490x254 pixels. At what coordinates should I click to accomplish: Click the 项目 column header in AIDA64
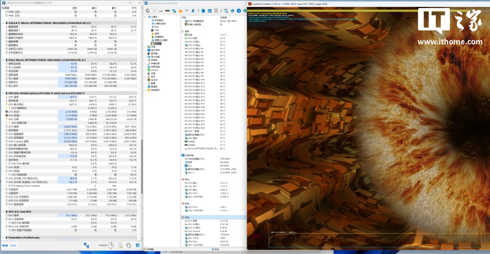pos(184,17)
